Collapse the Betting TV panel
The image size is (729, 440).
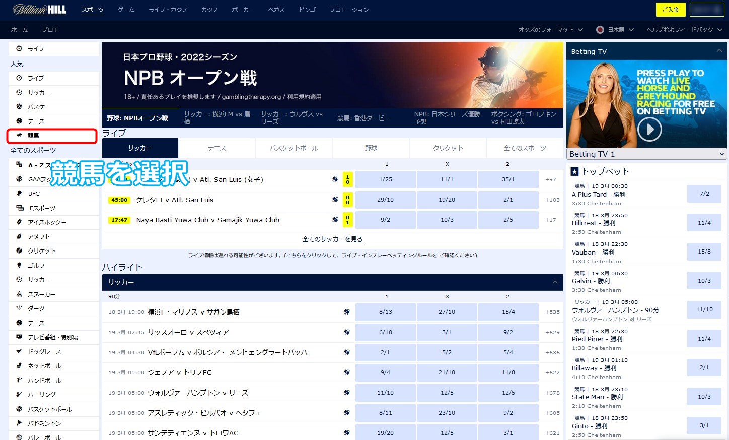[719, 51]
